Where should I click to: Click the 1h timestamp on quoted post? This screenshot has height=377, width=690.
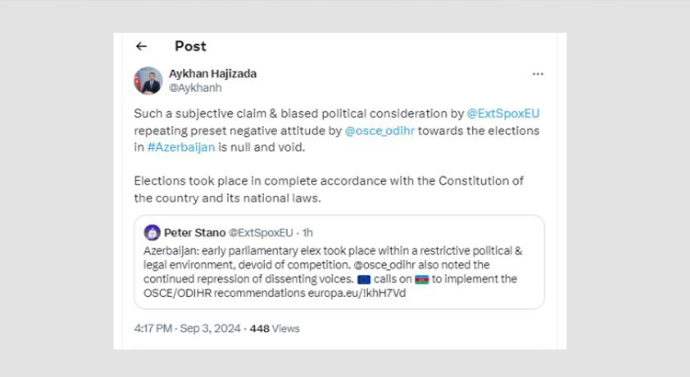307,233
